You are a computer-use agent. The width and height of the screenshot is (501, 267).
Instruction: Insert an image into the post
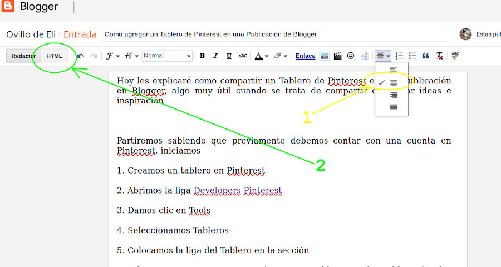point(325,56)
